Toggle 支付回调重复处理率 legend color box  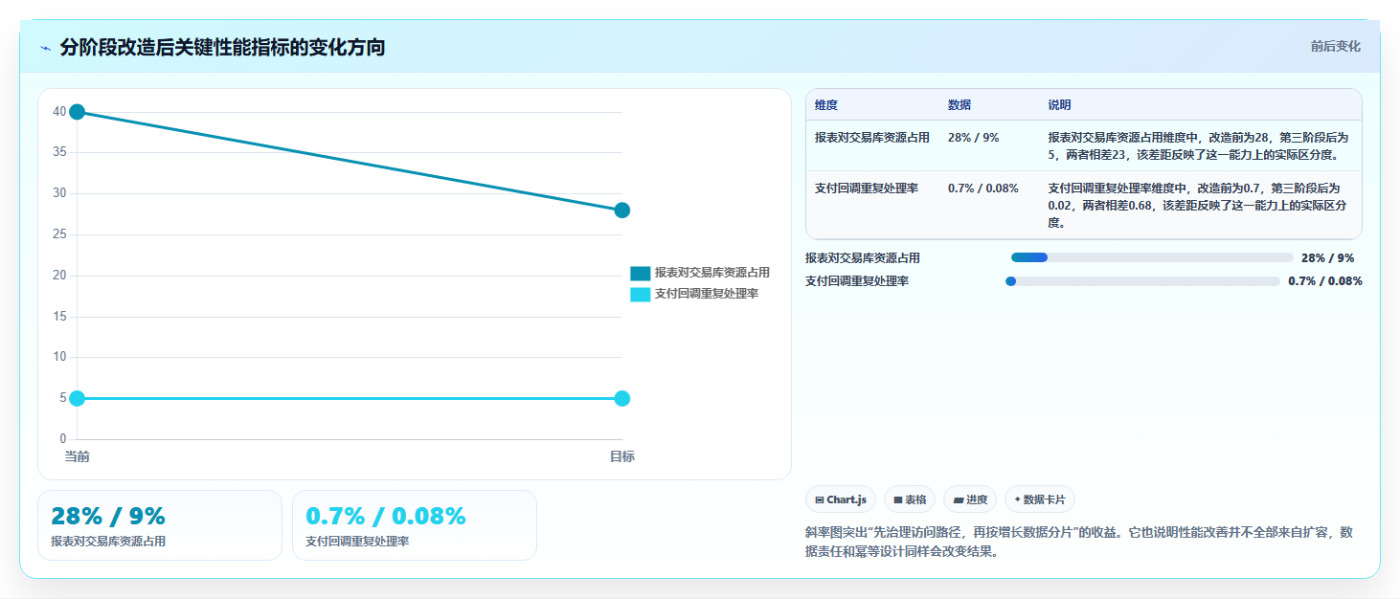point(640,294)
